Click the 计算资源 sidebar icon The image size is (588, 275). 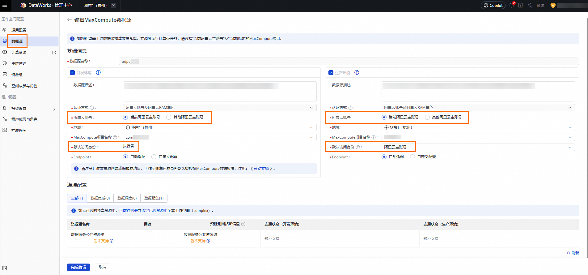point(5,52)
